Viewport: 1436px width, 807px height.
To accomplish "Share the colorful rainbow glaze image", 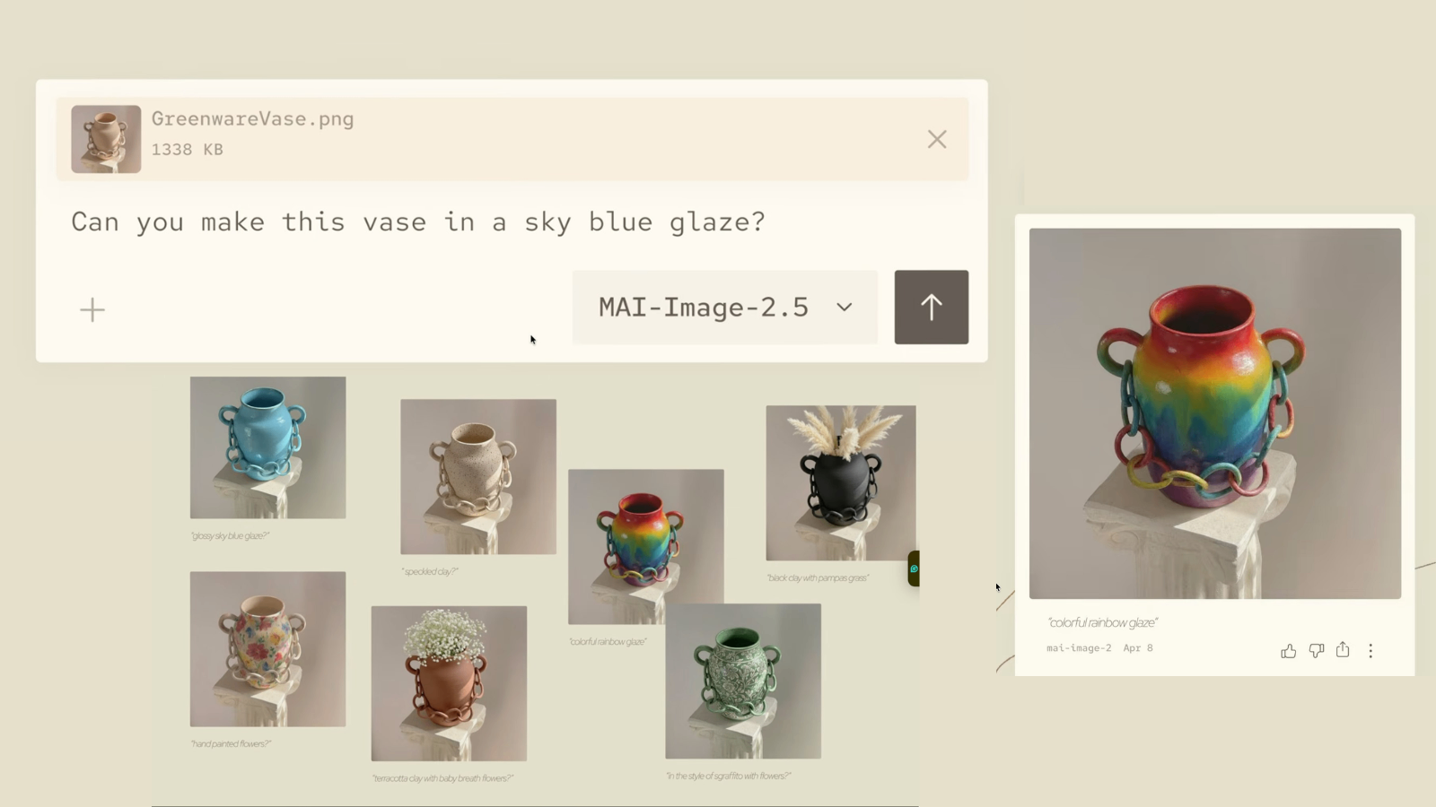I will (1343, 650).
